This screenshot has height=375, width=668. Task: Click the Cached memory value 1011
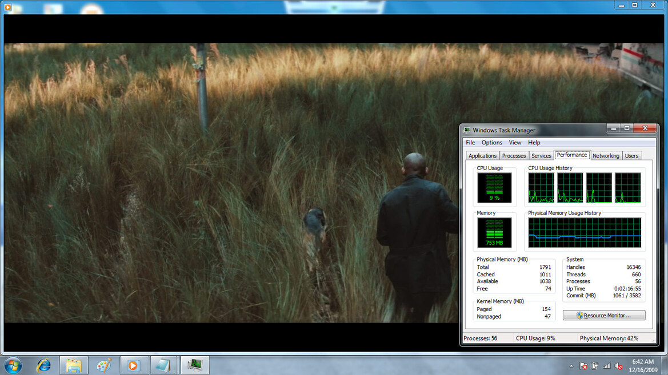[545, 275]
